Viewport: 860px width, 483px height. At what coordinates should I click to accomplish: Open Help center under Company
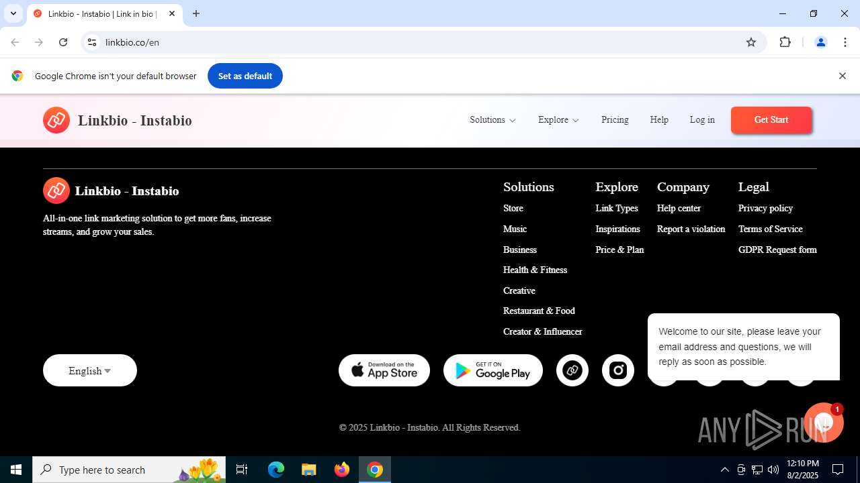coord(679,209)
